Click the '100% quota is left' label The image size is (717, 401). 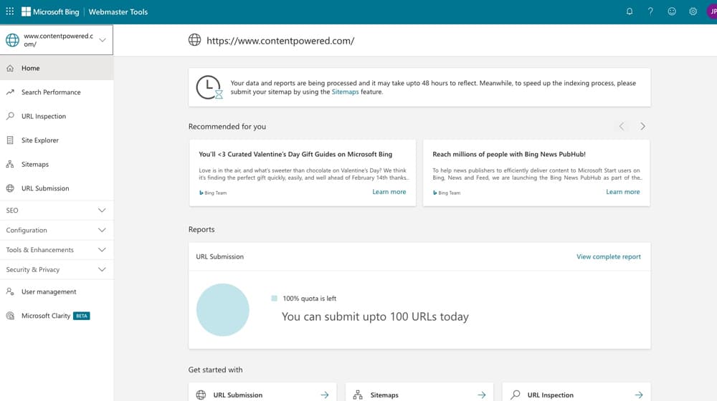[x=309, y=298]
